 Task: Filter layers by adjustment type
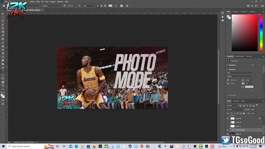244,106
